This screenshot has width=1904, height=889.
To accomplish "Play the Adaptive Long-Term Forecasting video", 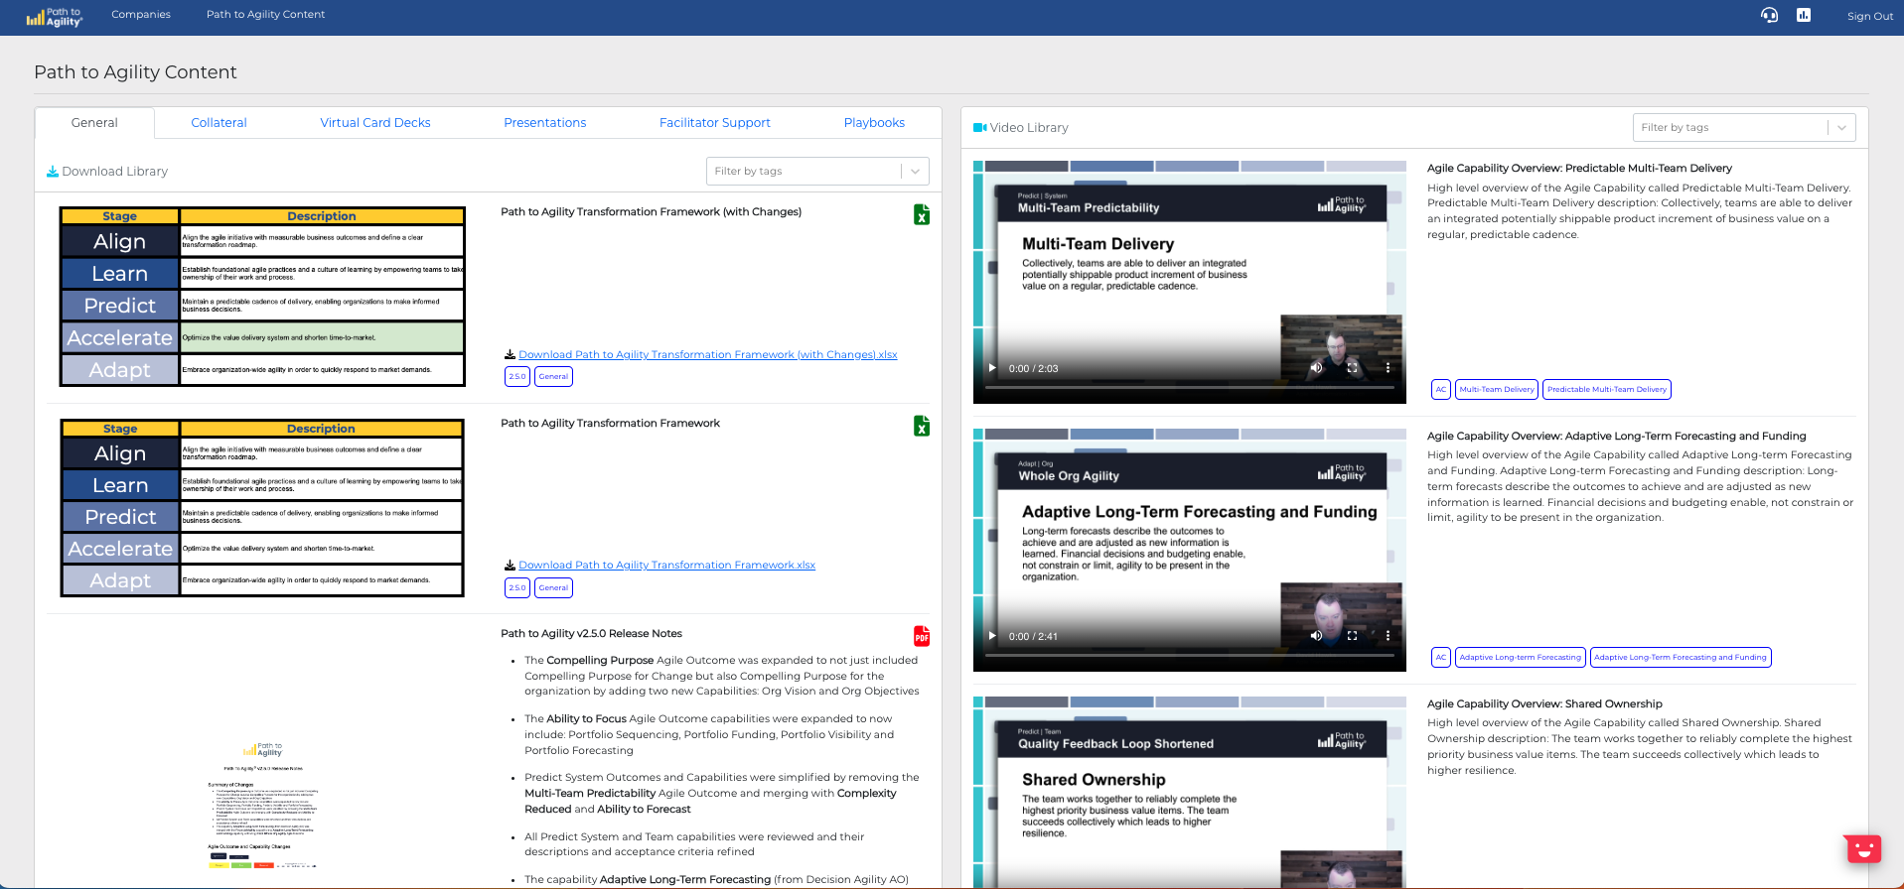I will pyautogui.click(x=992, y=636).
